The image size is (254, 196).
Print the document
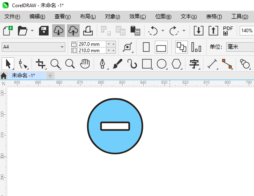pos(88,31)
